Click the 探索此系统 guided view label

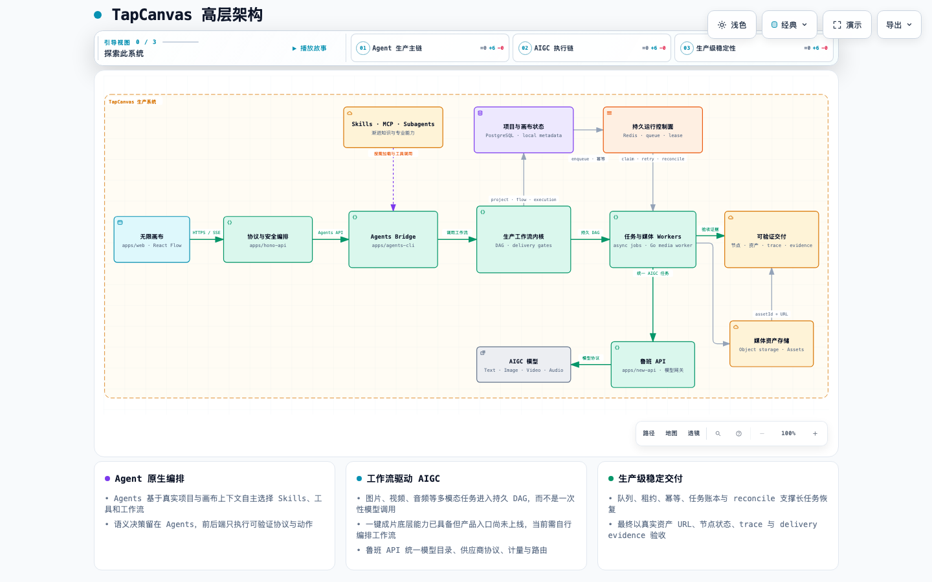coord(124,54)
